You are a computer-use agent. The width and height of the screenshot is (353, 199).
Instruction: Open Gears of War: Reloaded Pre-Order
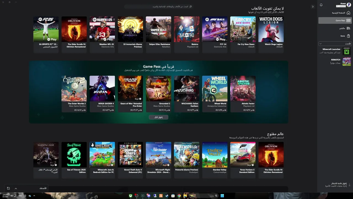(x=130, y=94)
